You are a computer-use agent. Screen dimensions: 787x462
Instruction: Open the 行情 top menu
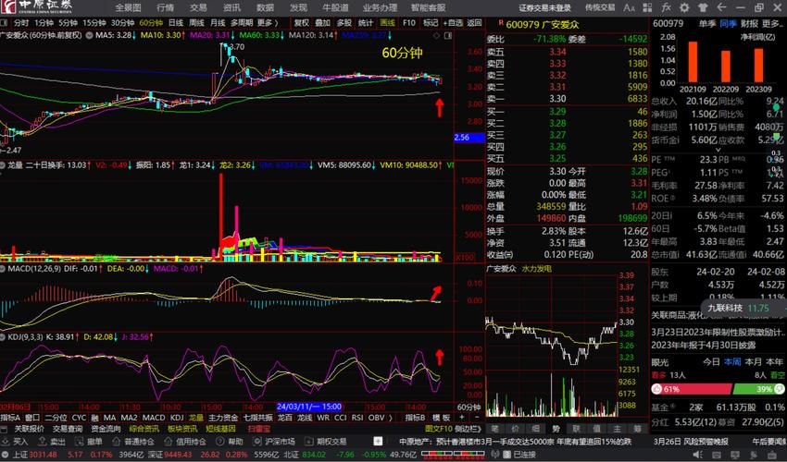166,7
